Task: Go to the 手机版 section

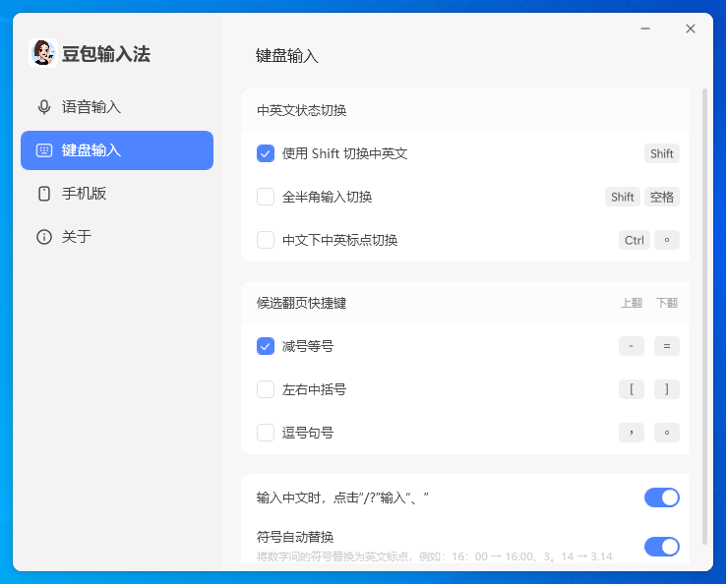Action: click(117, 194)
